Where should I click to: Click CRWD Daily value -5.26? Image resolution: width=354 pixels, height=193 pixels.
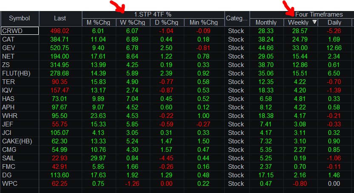pos(334,31)
